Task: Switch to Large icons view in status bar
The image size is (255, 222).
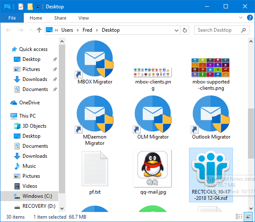Action: click(248, 217)
